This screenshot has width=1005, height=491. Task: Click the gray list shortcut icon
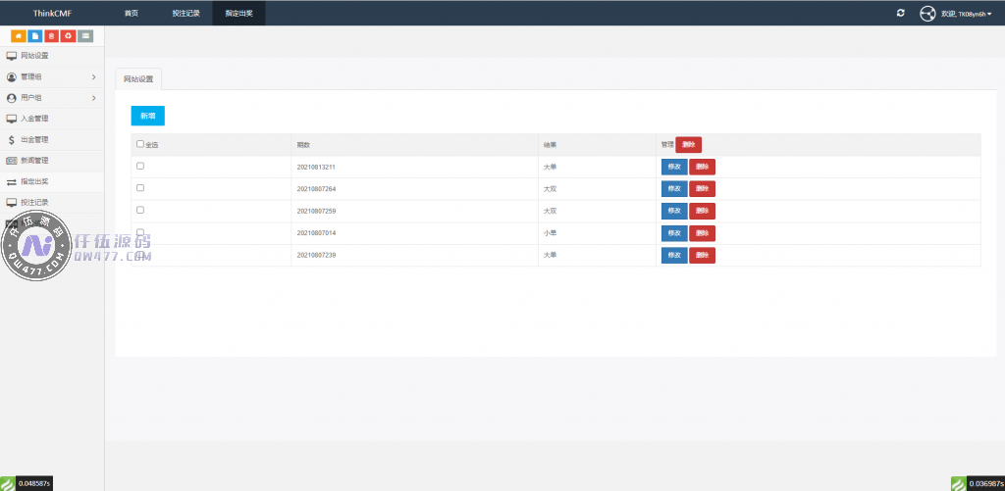point(85,36)
